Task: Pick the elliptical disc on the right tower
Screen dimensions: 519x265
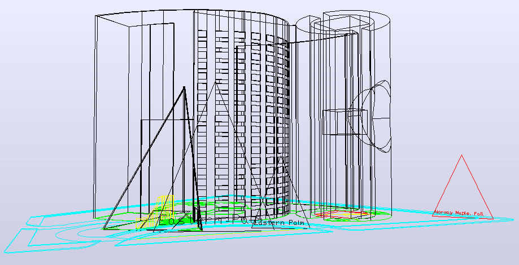Action: click(x=369, y=116)
